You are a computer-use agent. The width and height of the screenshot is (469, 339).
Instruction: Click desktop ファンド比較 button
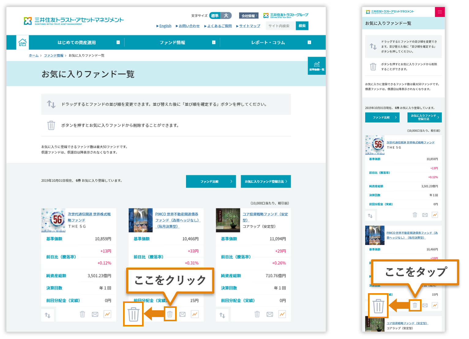pos(211,181)
